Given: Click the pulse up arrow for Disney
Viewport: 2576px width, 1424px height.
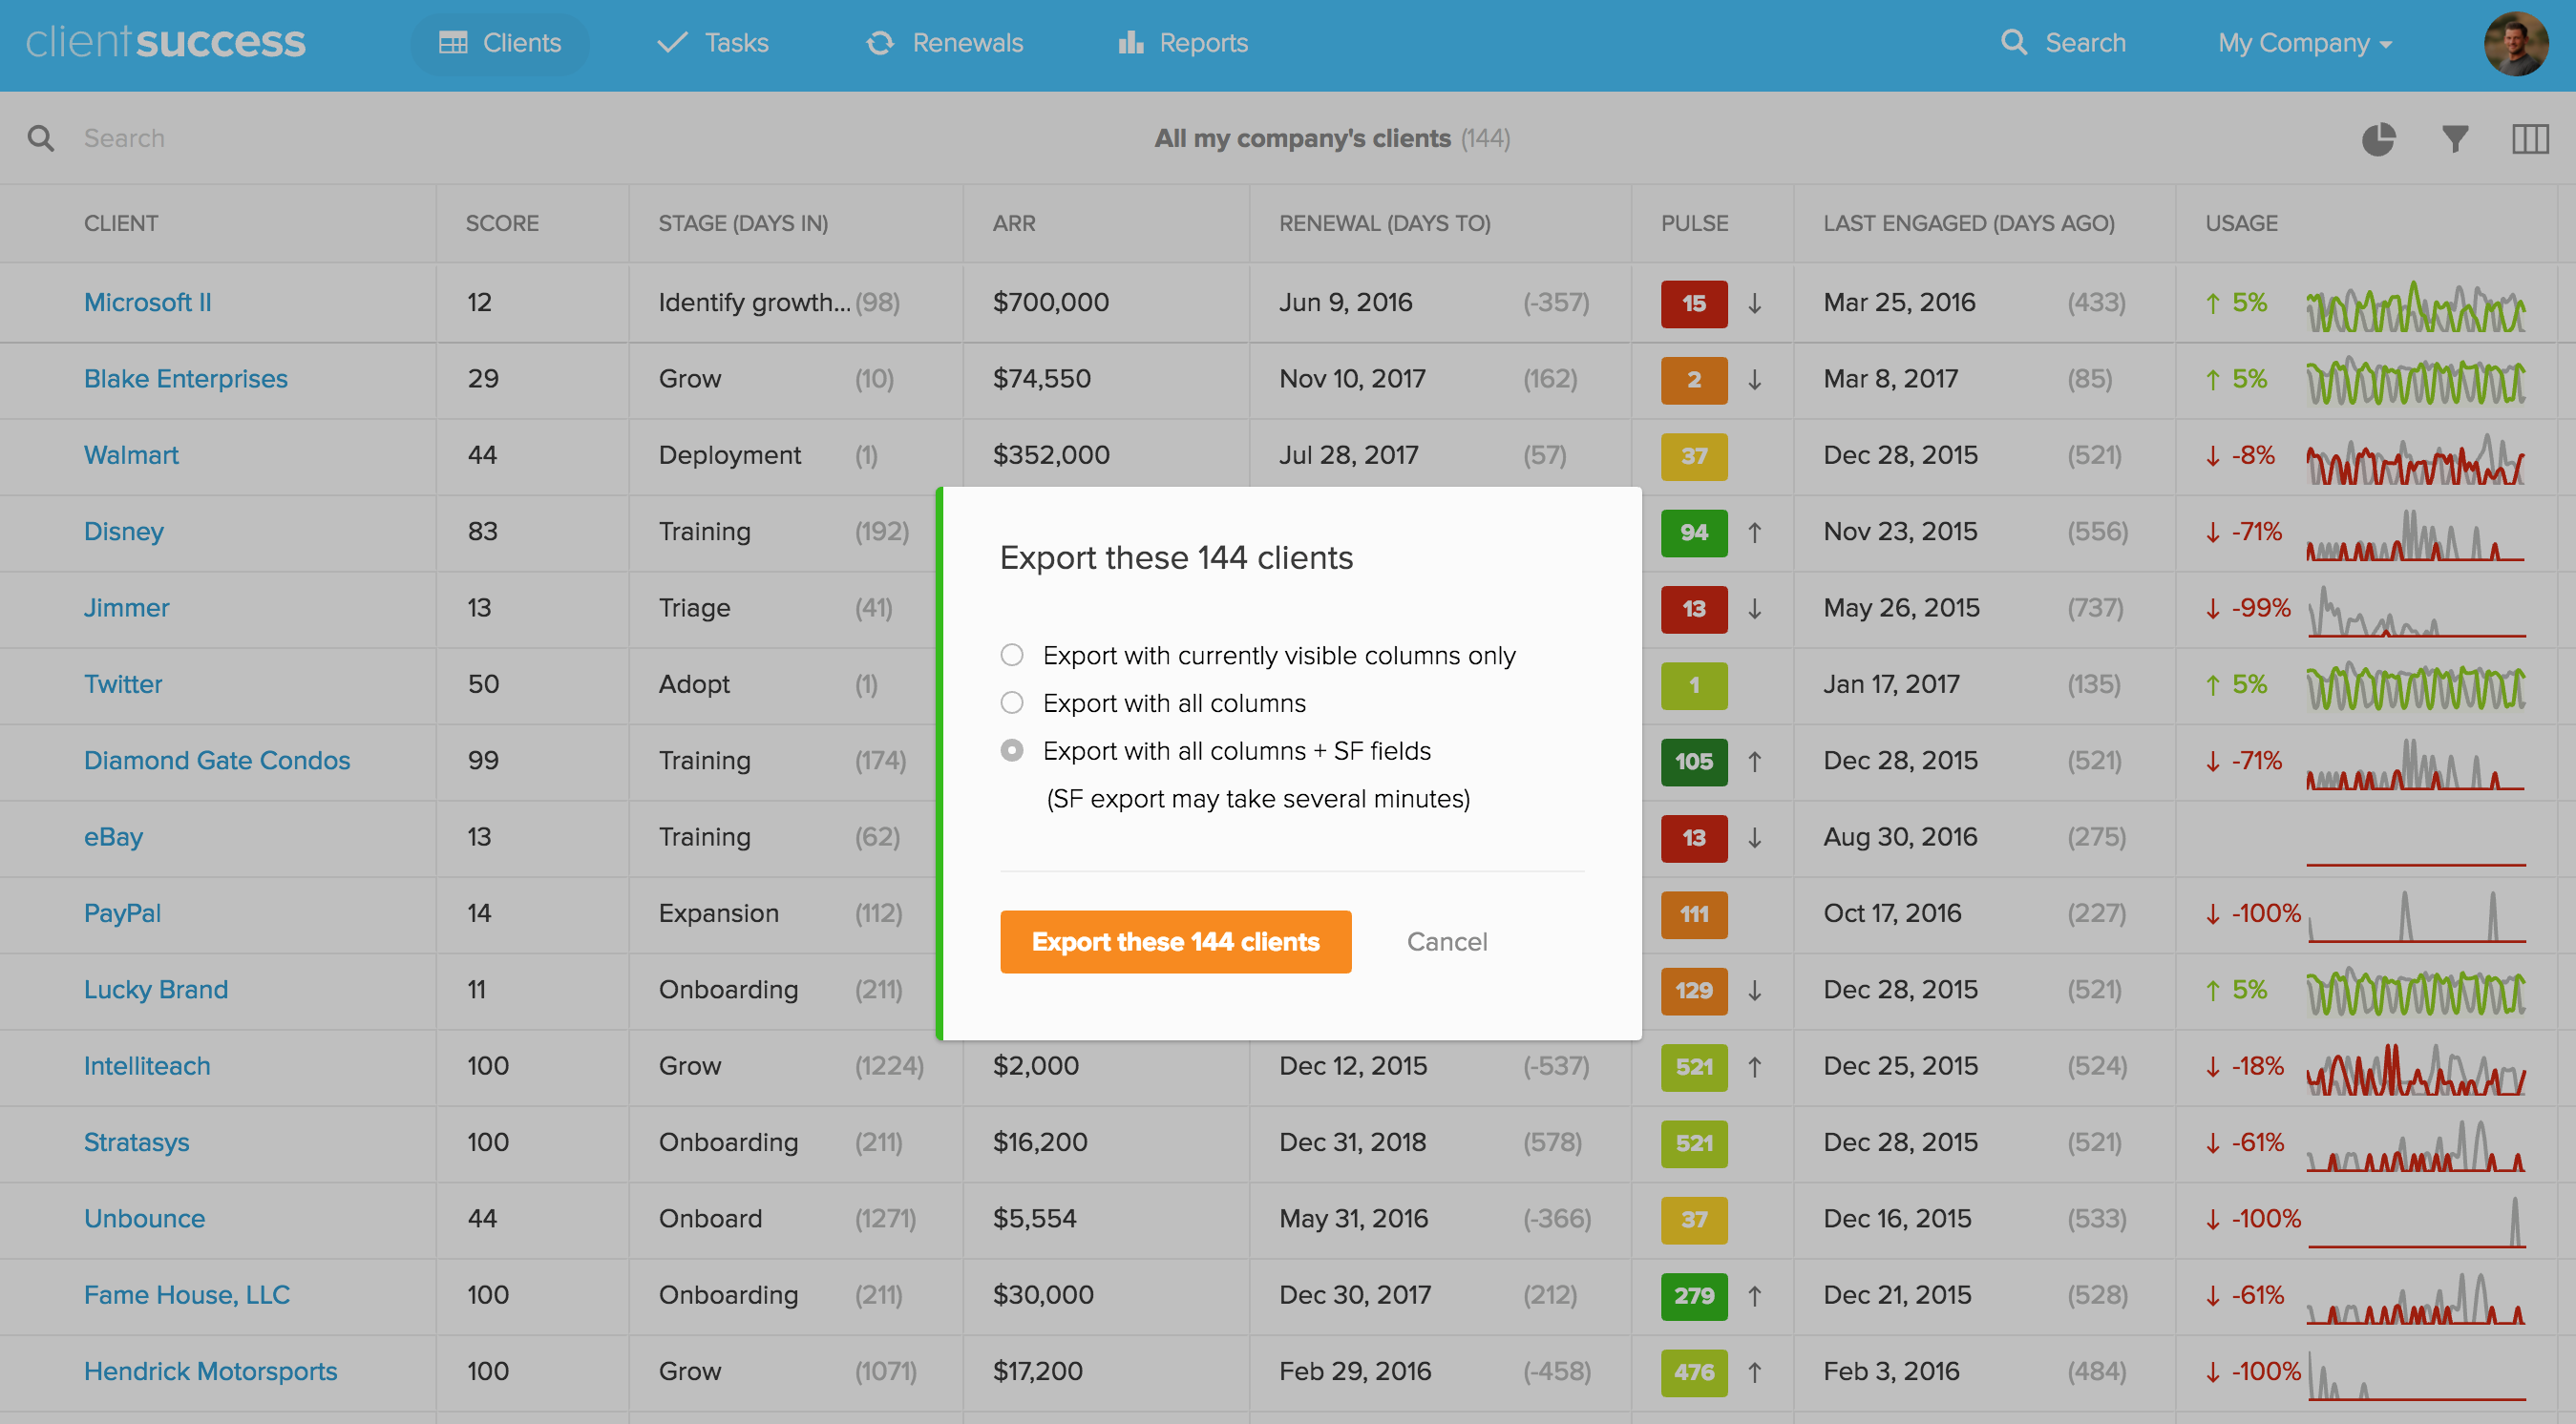Looking at the screenshot, I should click(x=1755, y=533).
